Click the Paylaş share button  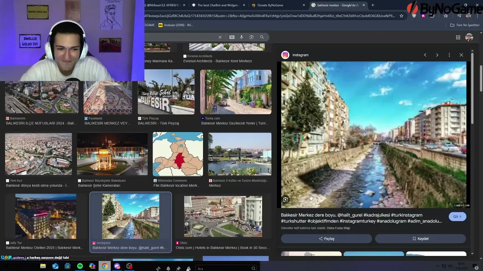pyautogui.click(x=326, y=239)
